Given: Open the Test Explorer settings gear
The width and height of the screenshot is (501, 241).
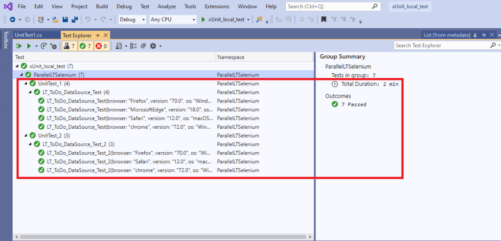Looking at the screenshot, I should click(153, 46).
